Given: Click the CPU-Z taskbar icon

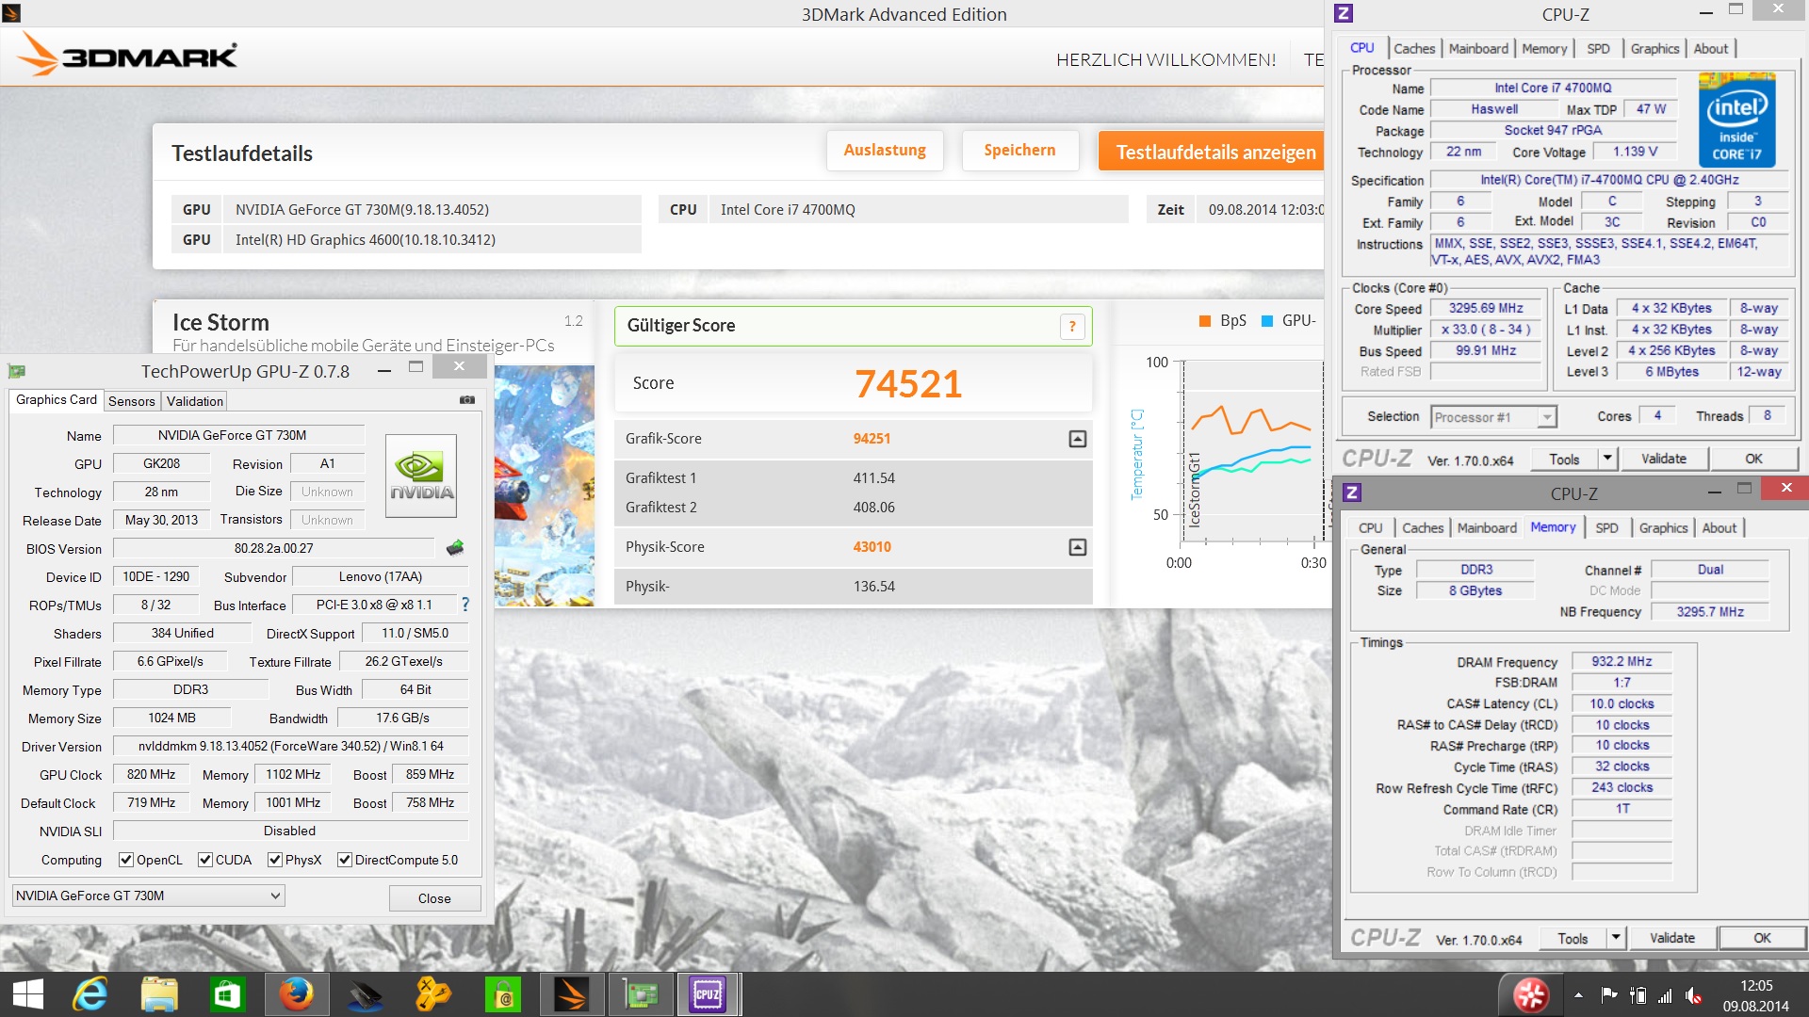Looking at the screenshot, I should click(708, 994).
